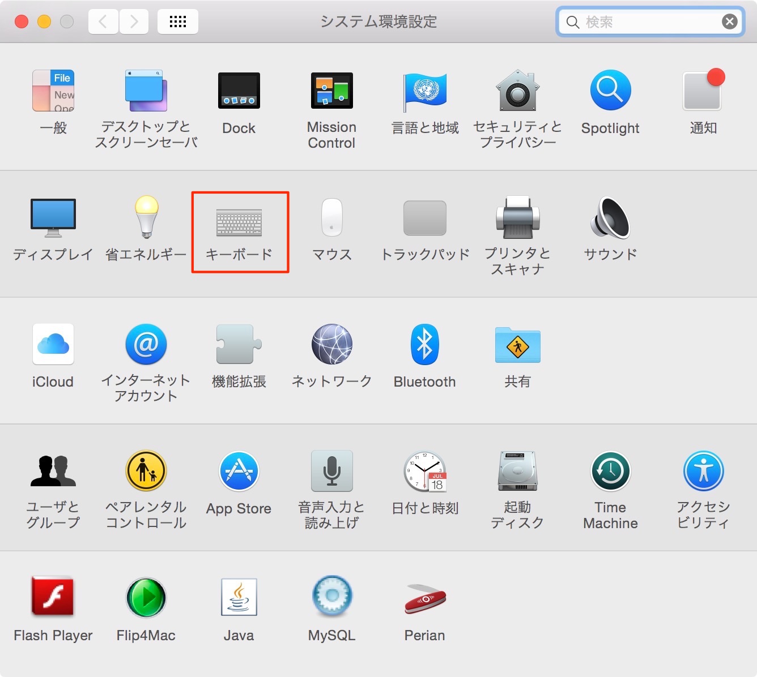Screen dimensions: 757x677
Task: Focus the 検索 search field
Action: click(650, 22)
